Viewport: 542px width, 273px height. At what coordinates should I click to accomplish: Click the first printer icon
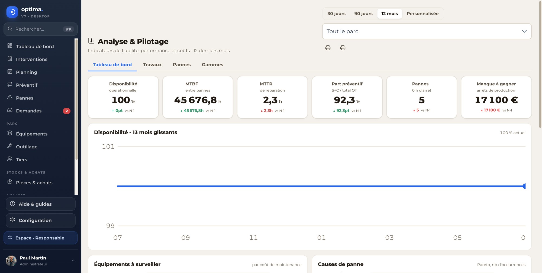coord(328,48)
